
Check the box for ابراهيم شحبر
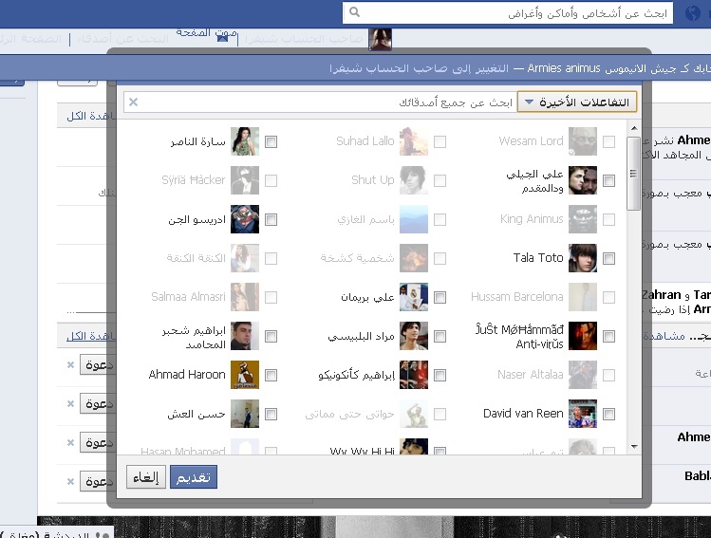(x=271, y=336)
